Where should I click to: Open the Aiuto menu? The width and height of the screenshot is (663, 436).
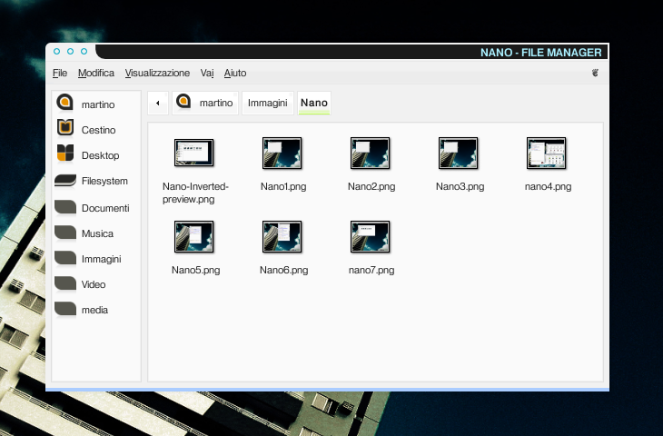pyautogui.click(x=235, y=74)
